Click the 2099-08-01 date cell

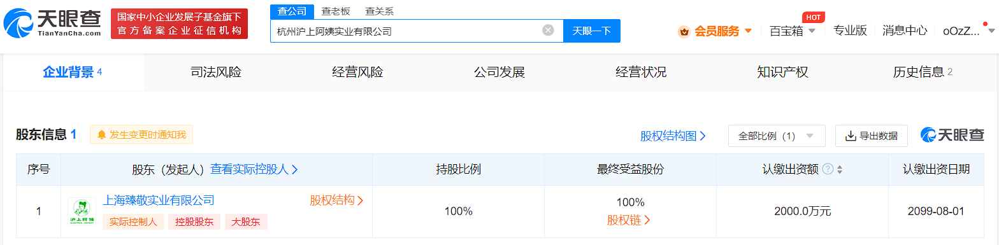(937, 211)
